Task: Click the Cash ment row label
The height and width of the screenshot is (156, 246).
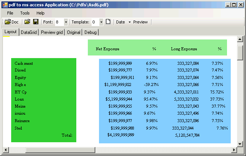Action: point(24,63)
